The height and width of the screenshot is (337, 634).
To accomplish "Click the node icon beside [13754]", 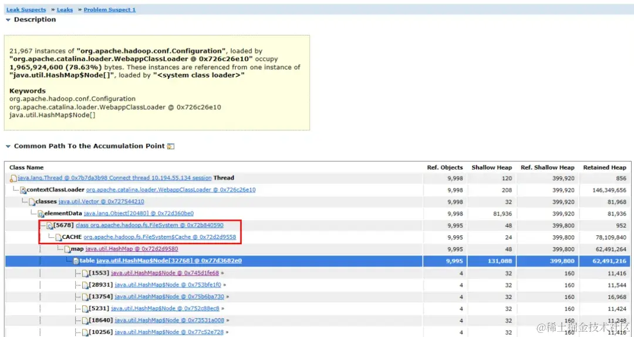I will tap(85, 297).
